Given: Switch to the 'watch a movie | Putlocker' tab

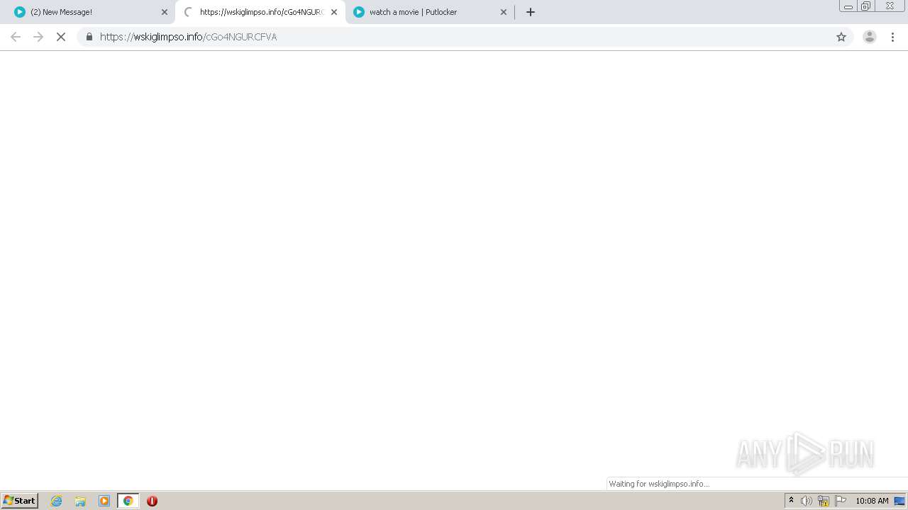Looking at the screenshot, I should point(429,12).
